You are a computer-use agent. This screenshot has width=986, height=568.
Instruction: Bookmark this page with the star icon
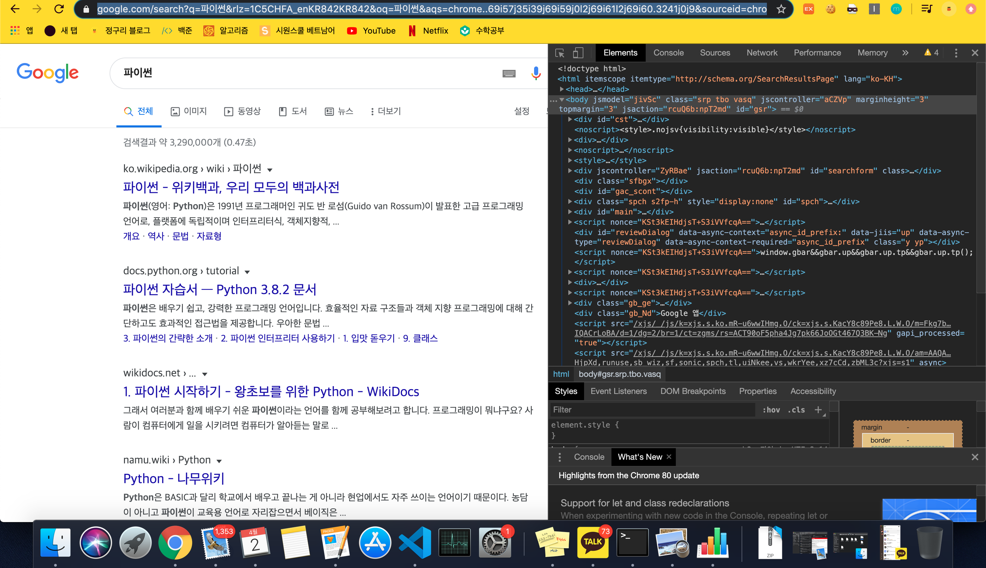pos(781,9)
